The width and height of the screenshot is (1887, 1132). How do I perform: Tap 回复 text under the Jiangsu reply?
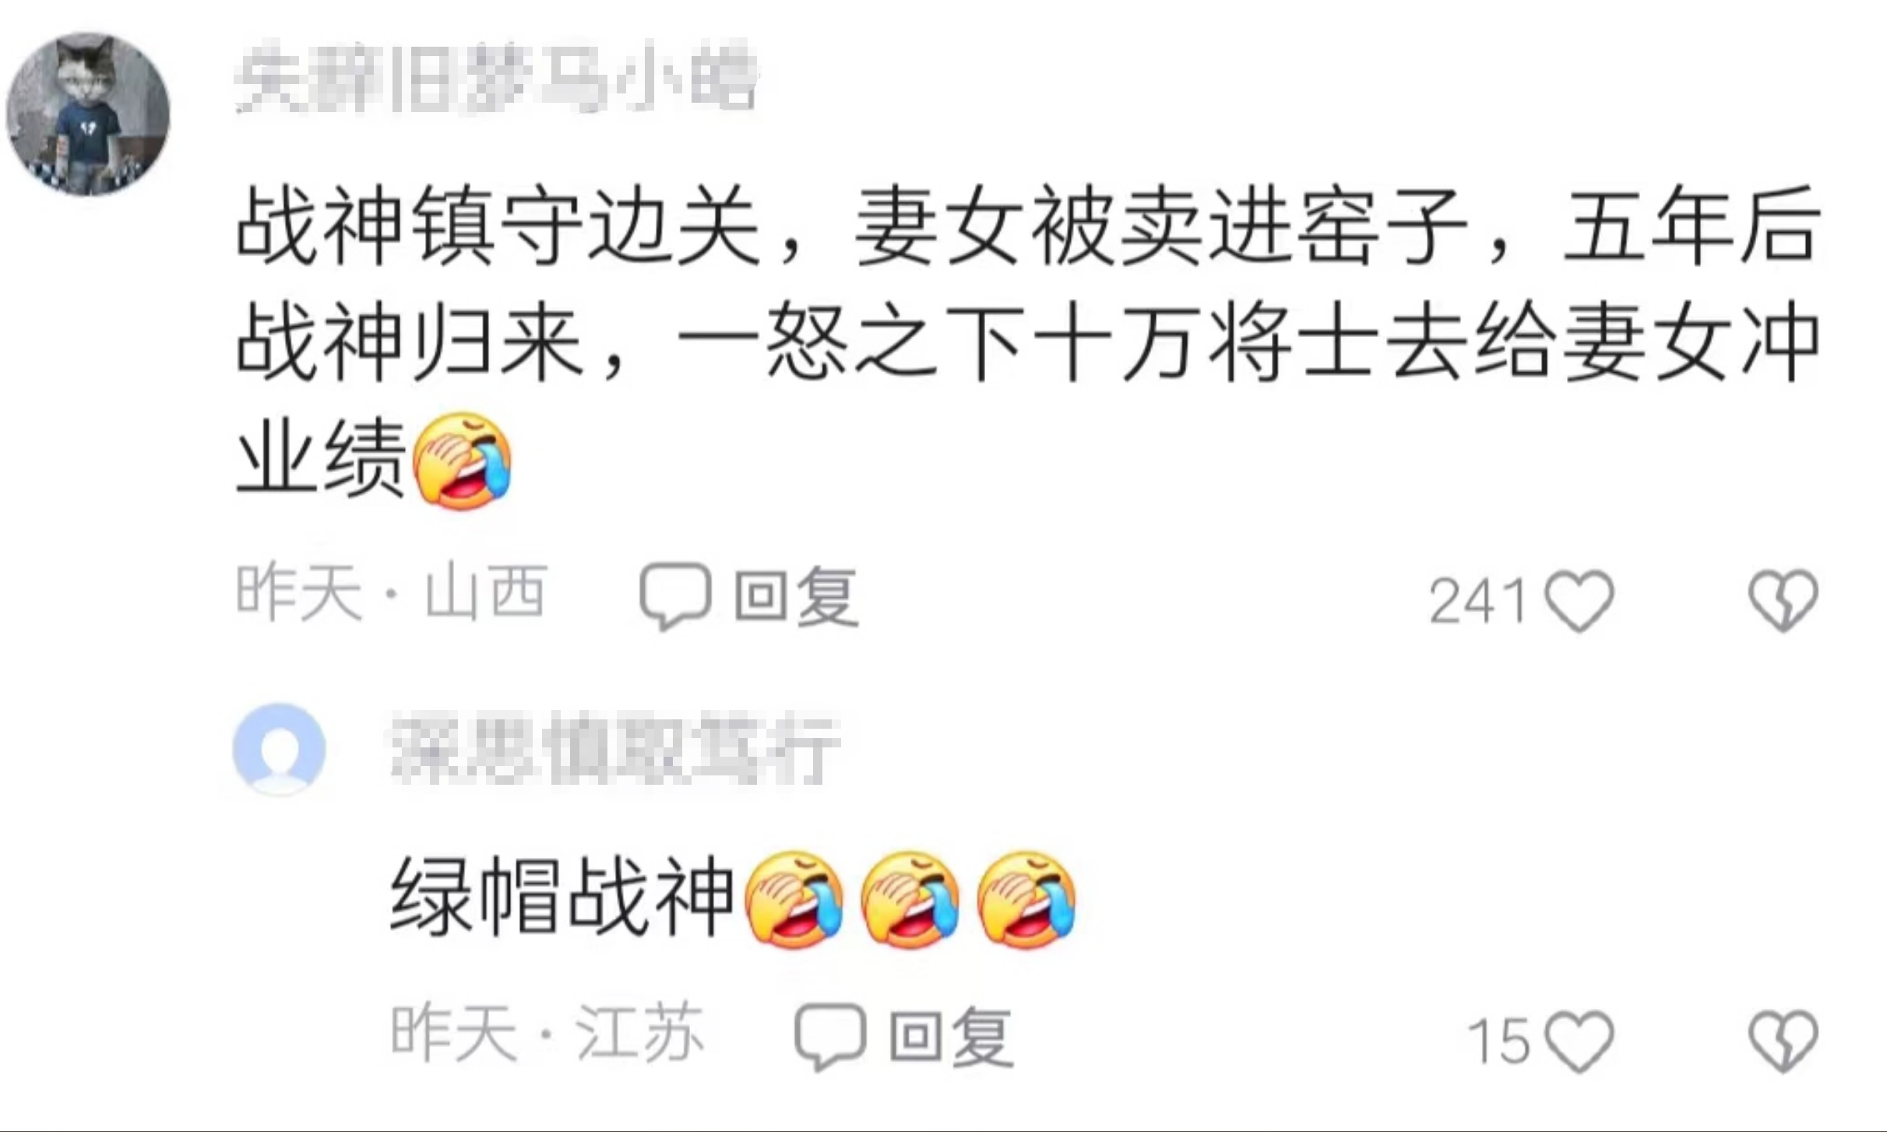pyautogui.click(x=951, y=1037)
